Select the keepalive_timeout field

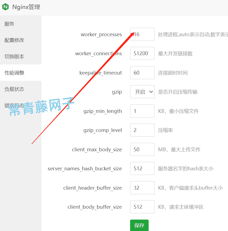[x=142, y=73]
